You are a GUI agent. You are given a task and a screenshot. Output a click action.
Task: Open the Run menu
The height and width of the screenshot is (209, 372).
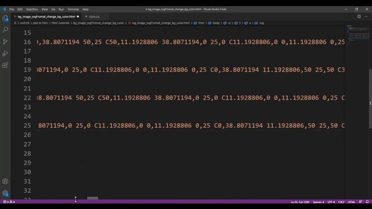(61, 9)
